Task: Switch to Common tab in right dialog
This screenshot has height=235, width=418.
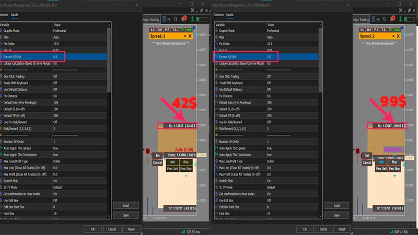Action: pos(218,15)
